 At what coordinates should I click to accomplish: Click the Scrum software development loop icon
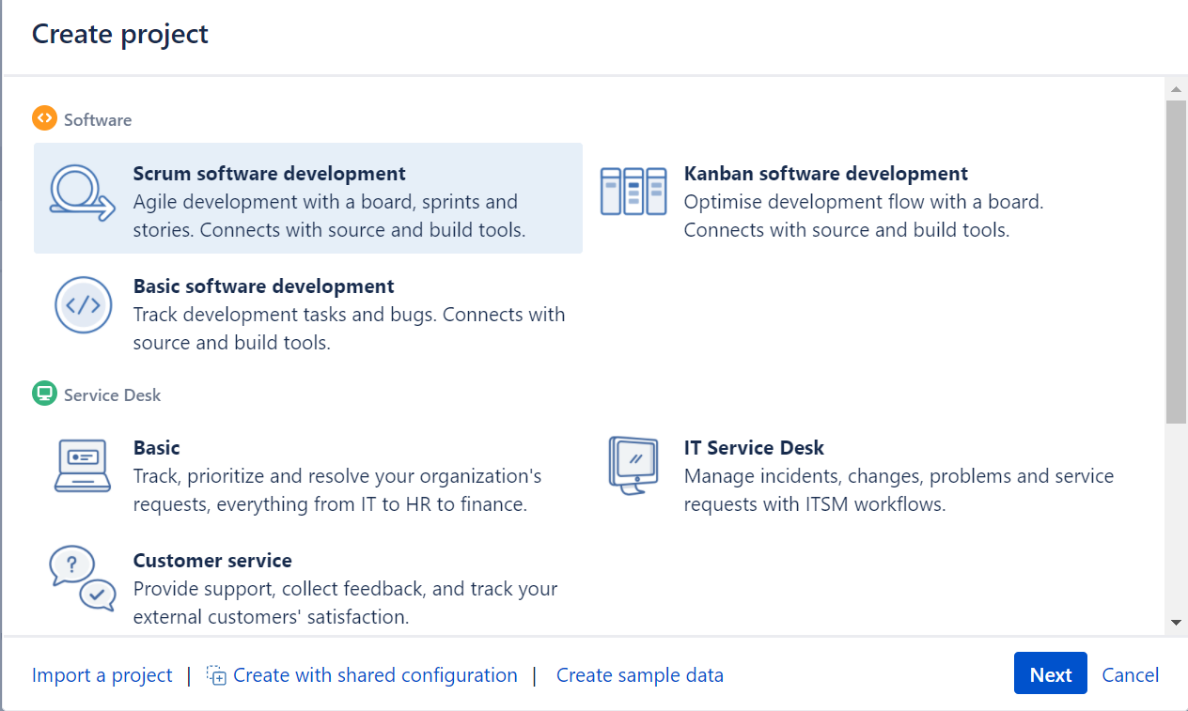tap(83, 193)
